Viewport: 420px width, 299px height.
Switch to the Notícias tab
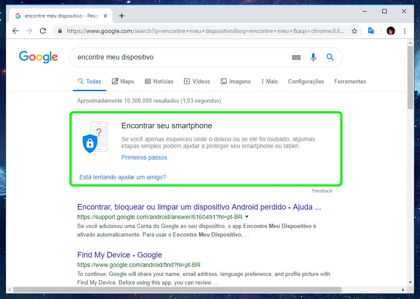click(159, 81)
